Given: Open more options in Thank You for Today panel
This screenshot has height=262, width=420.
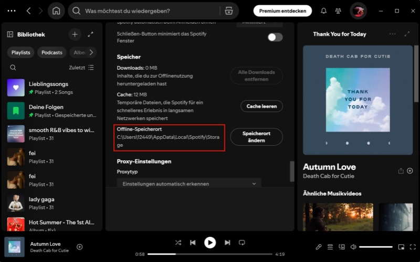Looking at the screenshot, I should (x=392, y=34).
